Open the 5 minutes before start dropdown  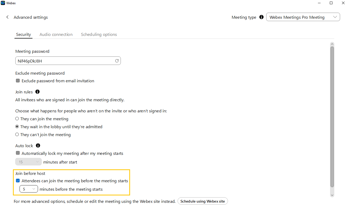29,189
